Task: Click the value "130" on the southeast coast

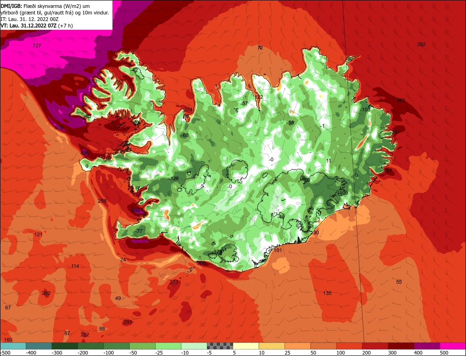Action: click(x=315, y=233)
